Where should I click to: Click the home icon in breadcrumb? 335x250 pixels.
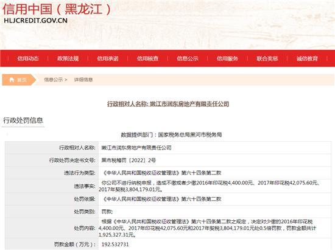(12, 80)
